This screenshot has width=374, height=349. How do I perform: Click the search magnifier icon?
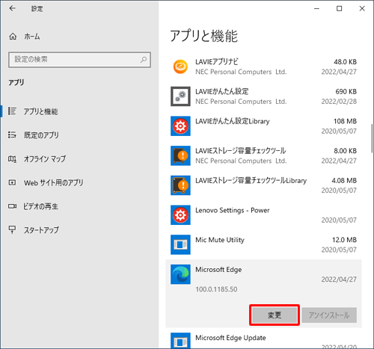[144, 60]
